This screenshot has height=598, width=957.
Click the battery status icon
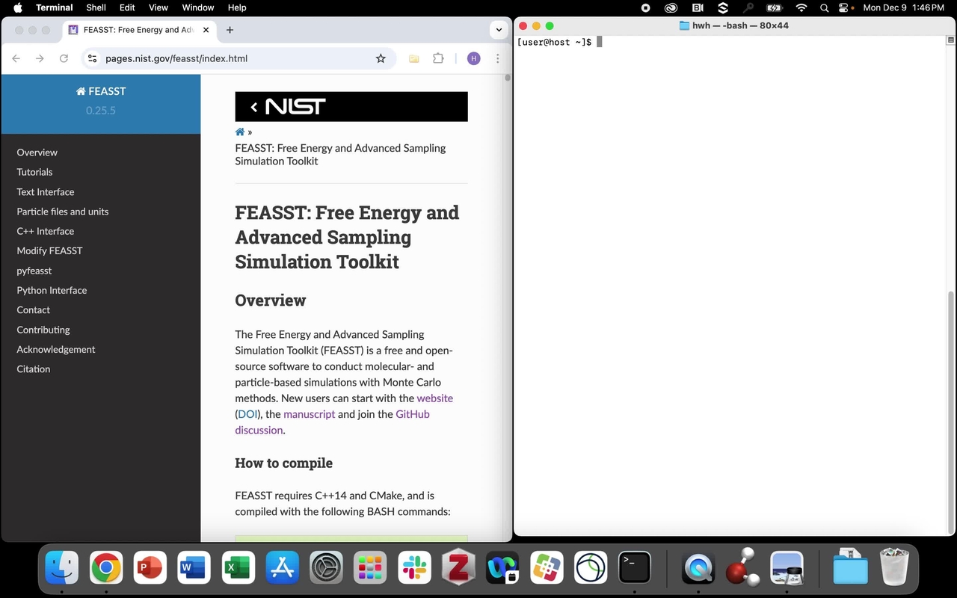(x=774, y=7)
